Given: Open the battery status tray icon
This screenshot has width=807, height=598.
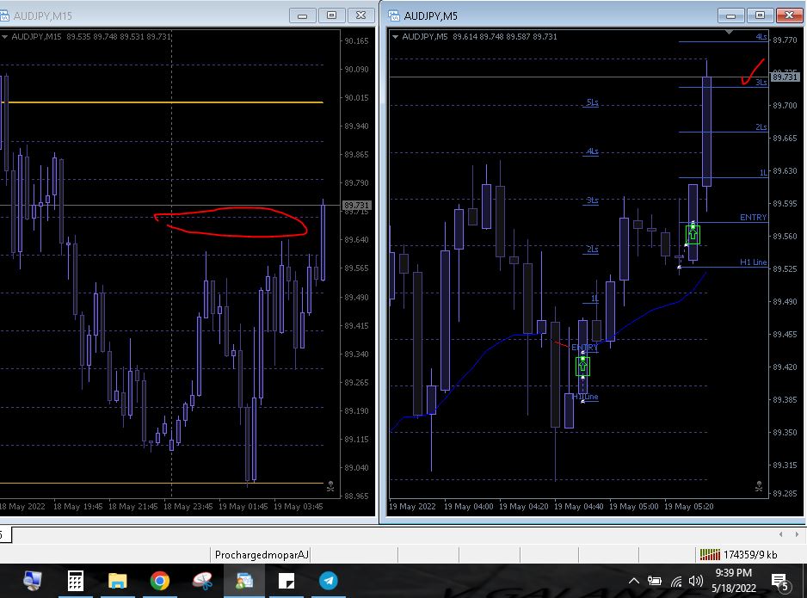Looking at the screenshot, I should (x=654, y=581).
